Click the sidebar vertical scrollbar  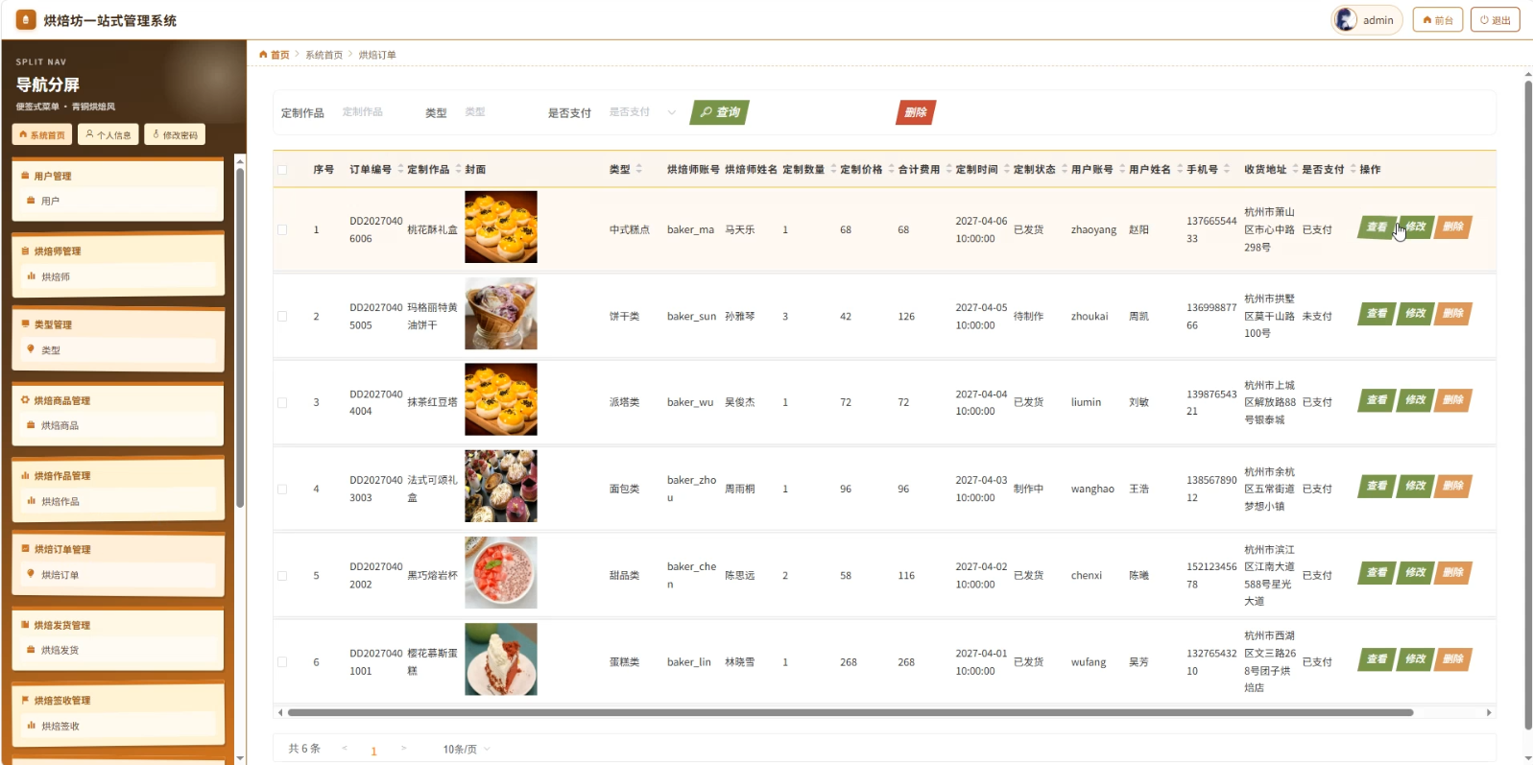[240, 336]
